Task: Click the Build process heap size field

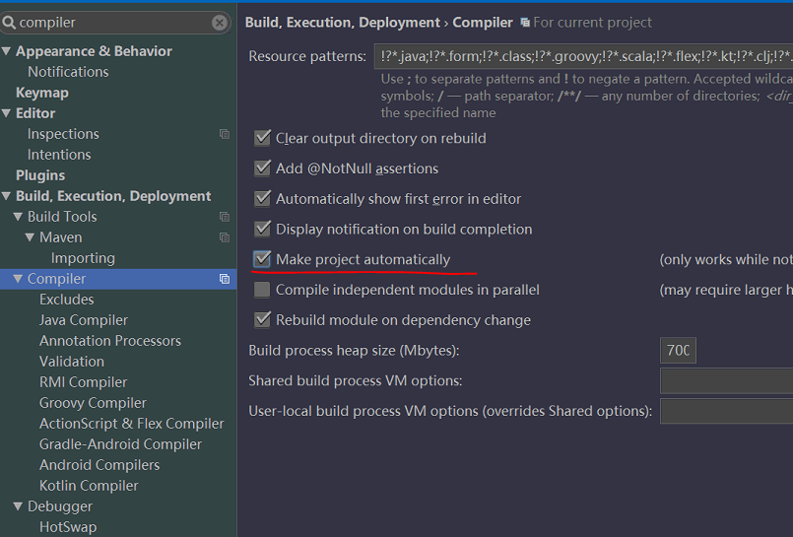Action: pyautogui.click(x=678, y=351)
